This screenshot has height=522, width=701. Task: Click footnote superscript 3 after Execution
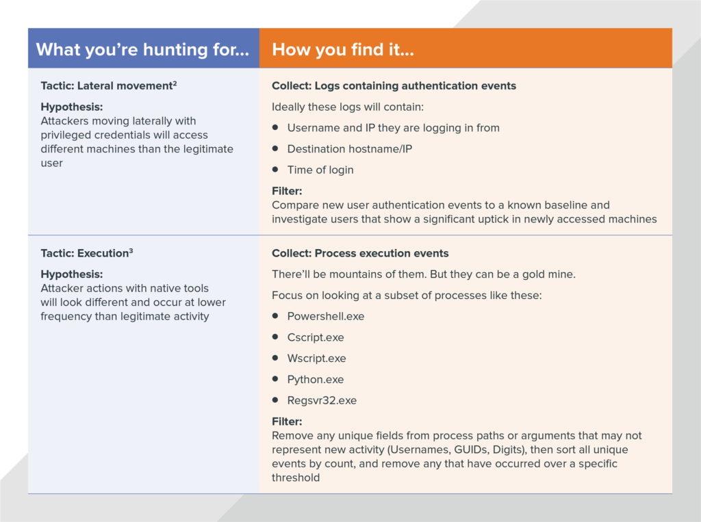tap(131, 250)
